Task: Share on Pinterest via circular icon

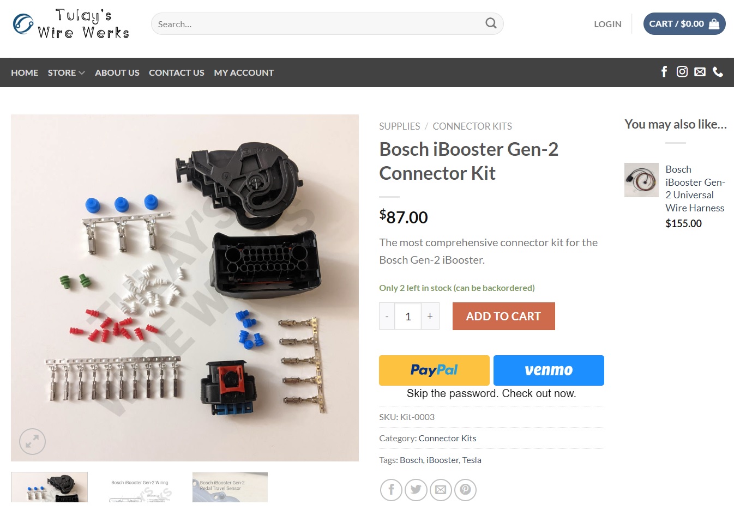Action: (x=465, y=490)
